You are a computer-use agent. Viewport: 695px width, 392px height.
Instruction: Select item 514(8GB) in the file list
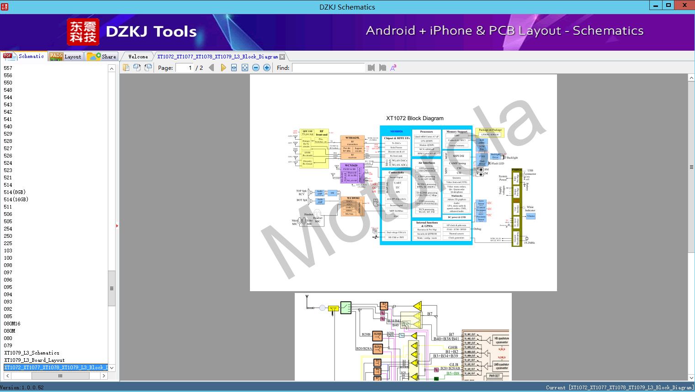[15, 192]
